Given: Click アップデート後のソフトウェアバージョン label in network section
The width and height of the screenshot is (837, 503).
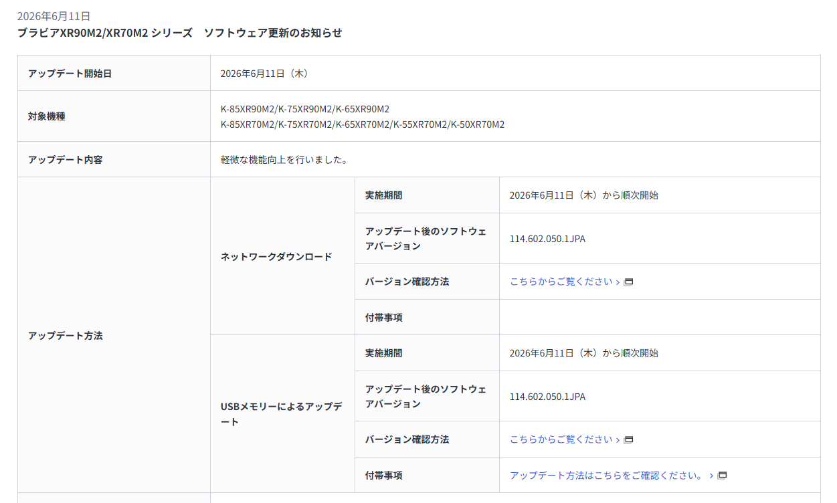Looking at the screenshot, I should pyautogui.click(x=426, y=239).
